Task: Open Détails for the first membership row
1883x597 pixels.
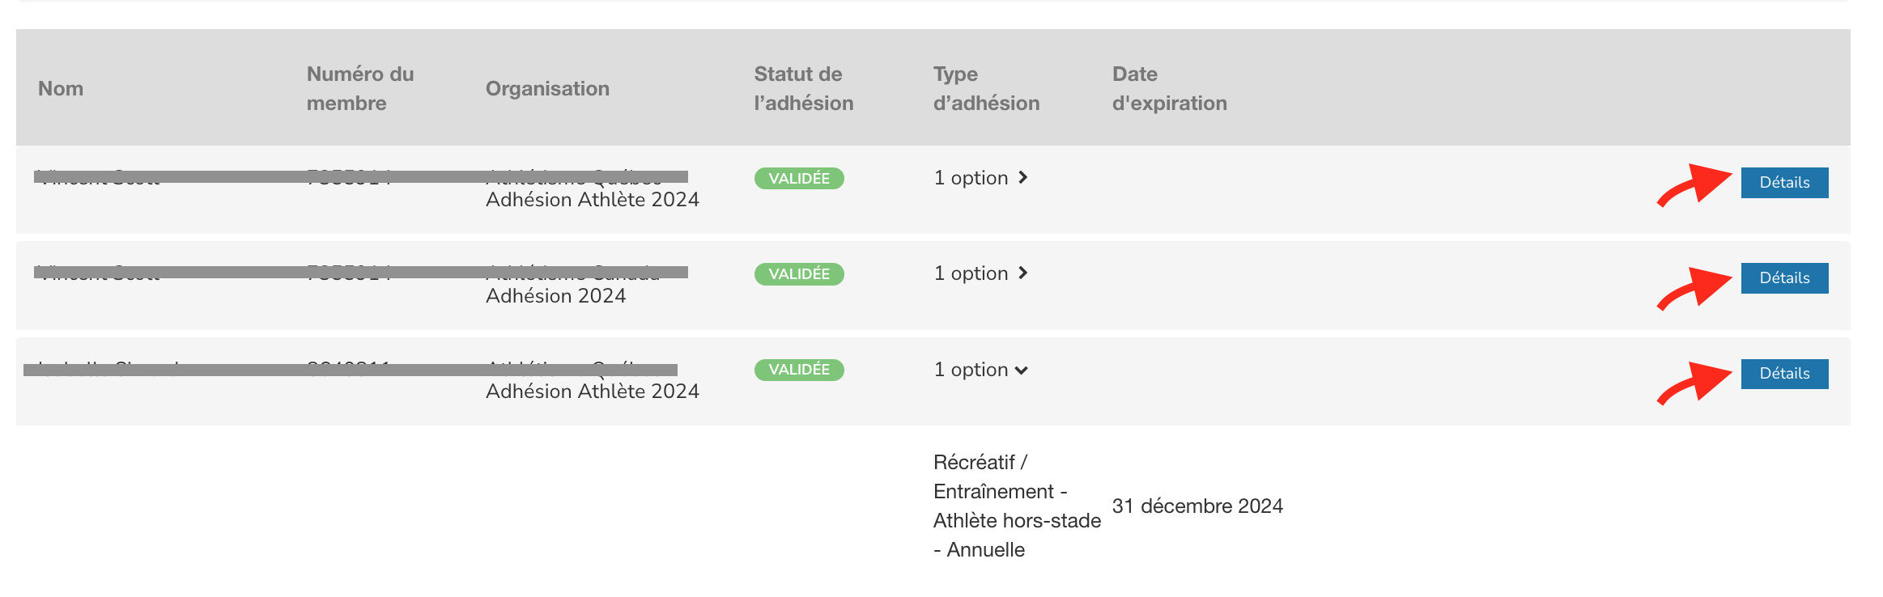Action: click(1783, 183)
